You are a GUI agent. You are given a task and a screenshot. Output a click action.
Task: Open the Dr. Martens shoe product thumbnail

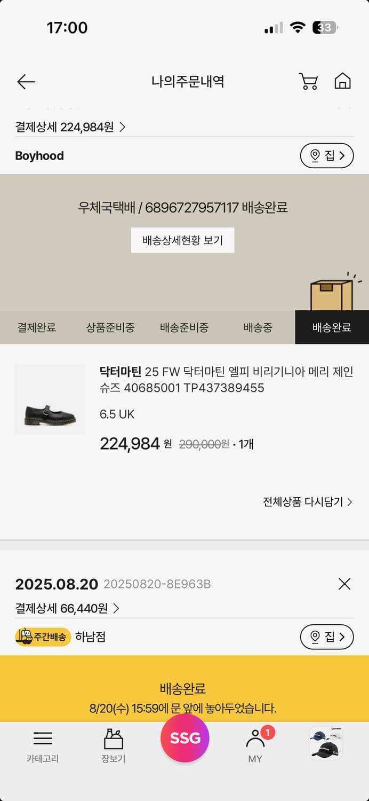pos(50,398)
